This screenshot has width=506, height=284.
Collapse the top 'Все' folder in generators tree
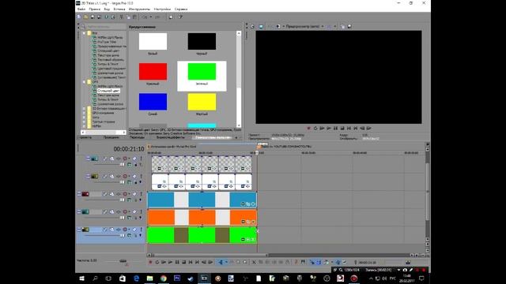85,33
